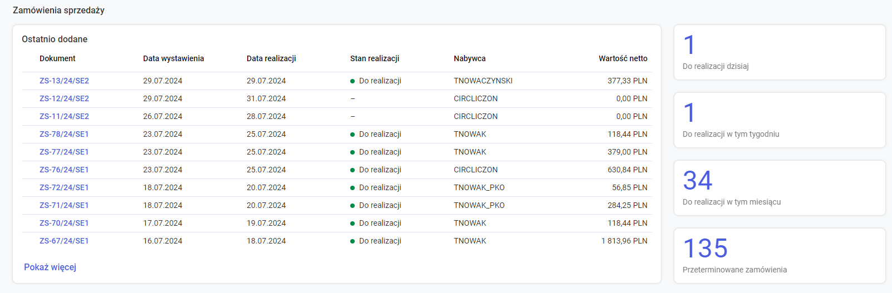The image size is (892, 293).
Task: Click the green status dot for ZS-13/24/SE2
Action: [x=352, y=81]
